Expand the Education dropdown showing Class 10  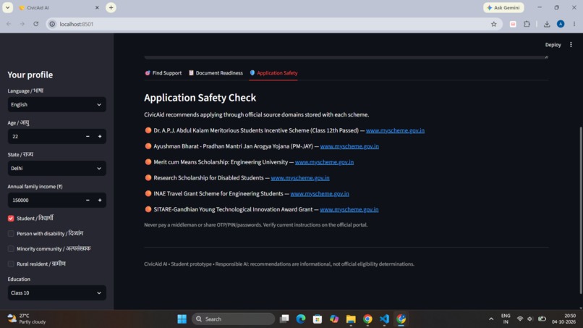click(57, 293)
